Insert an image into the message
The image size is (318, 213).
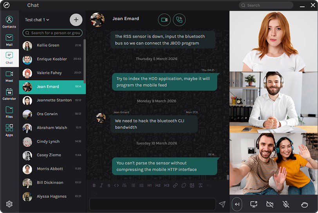coord(192,185)
